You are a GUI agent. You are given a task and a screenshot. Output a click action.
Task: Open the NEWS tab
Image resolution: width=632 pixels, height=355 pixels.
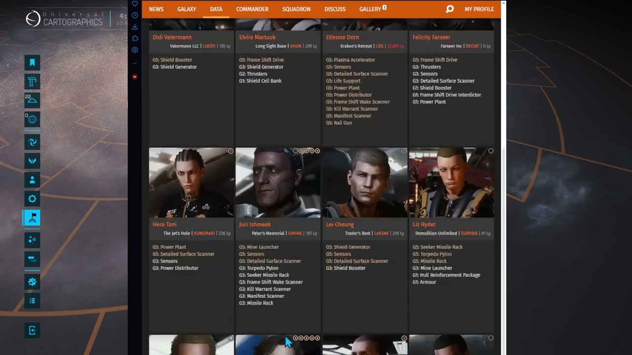(x=156, y=9)
